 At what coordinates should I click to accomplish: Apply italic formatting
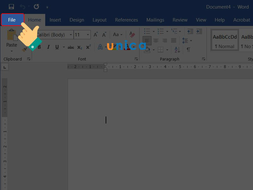pyautogui.click(x=48, y=47)
